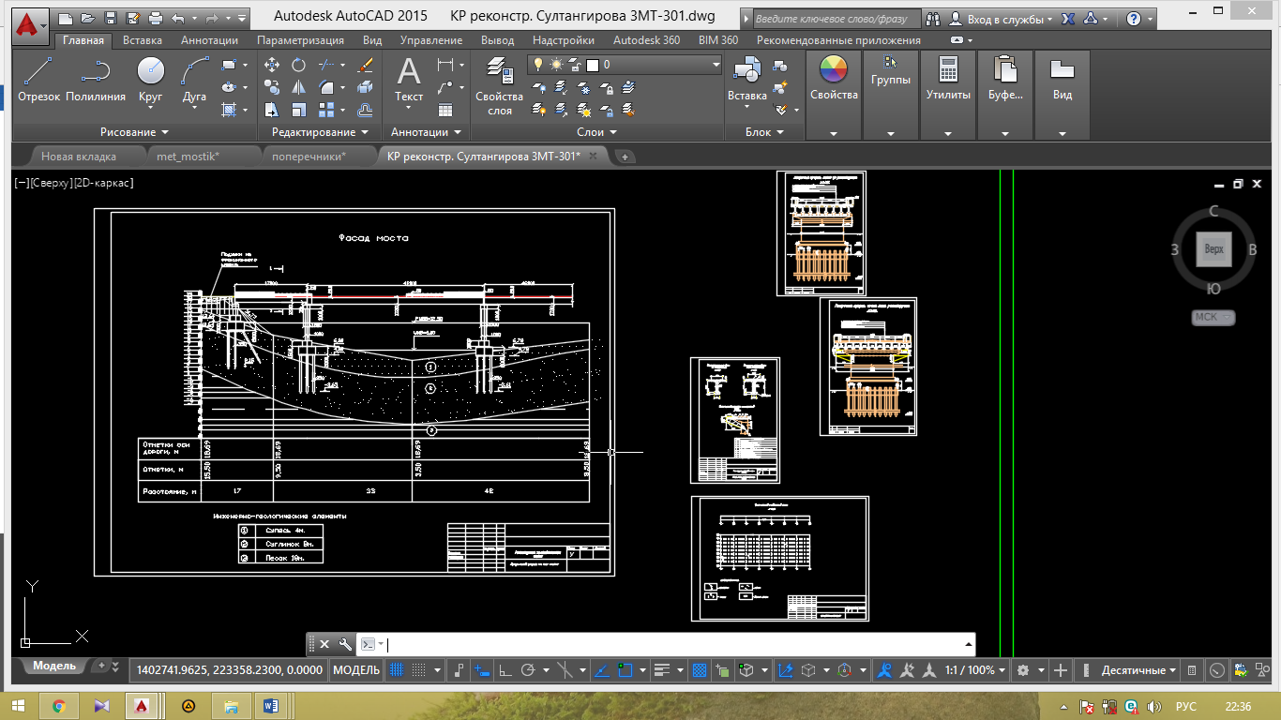Viewport: 1281px width, 720px height.
Task: Click the Rotate tool icon
Action: (x=298, y=66)
